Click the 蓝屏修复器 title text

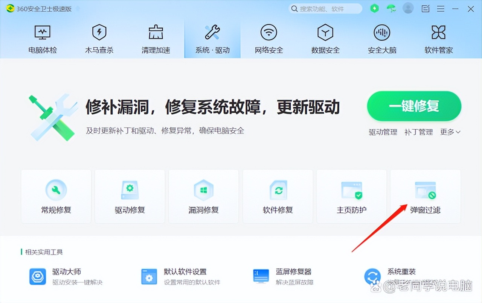point(293,271)
